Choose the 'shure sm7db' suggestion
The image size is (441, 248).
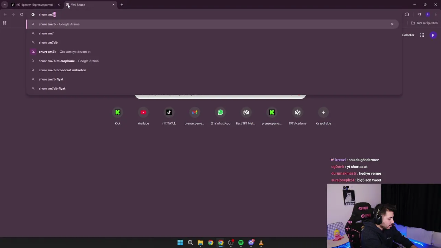pos(212,42)
